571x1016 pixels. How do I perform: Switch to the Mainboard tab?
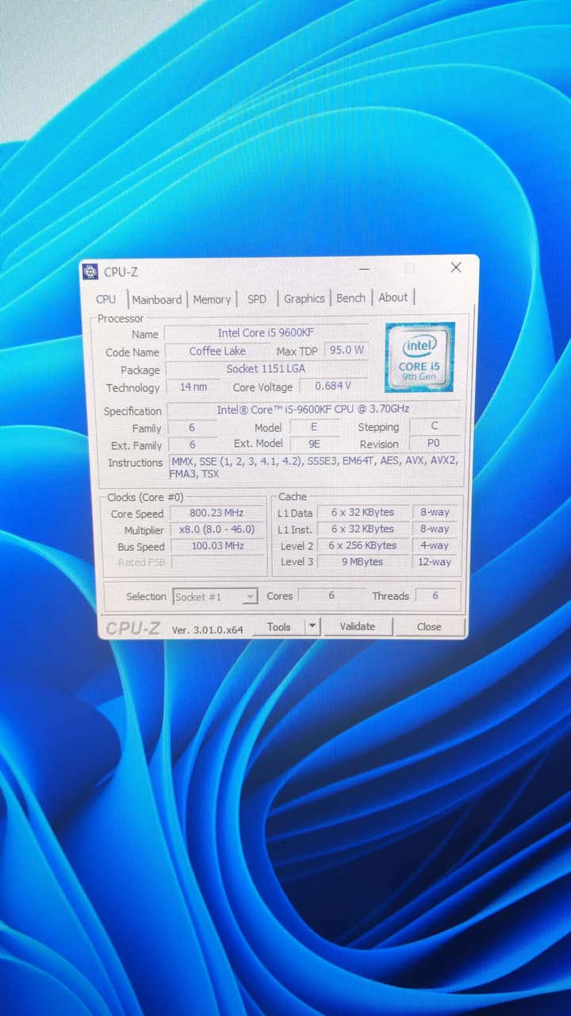click(x=156, y=299)
